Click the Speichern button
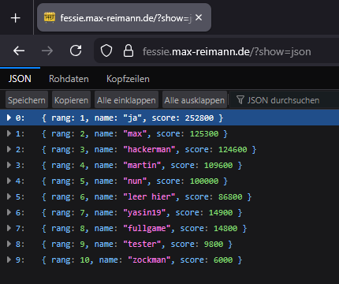Image resolution: width=339 pixels, height=284 pixels. (x=27, y=100)
